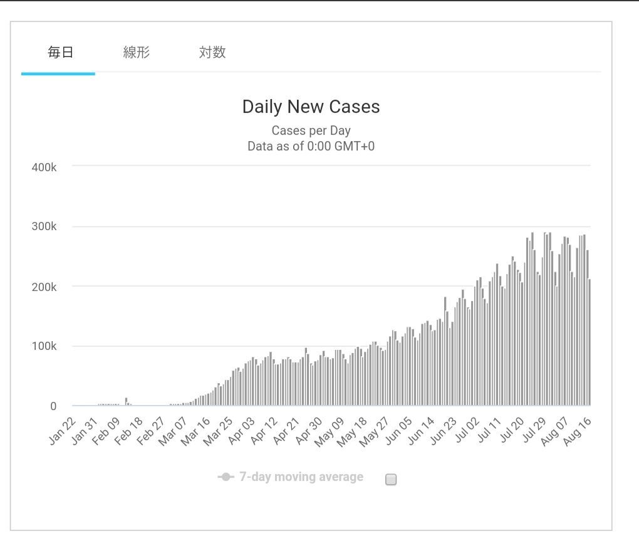
Task: Toggle the 7-day moving average legend label
Action: (x=301, y=477)
